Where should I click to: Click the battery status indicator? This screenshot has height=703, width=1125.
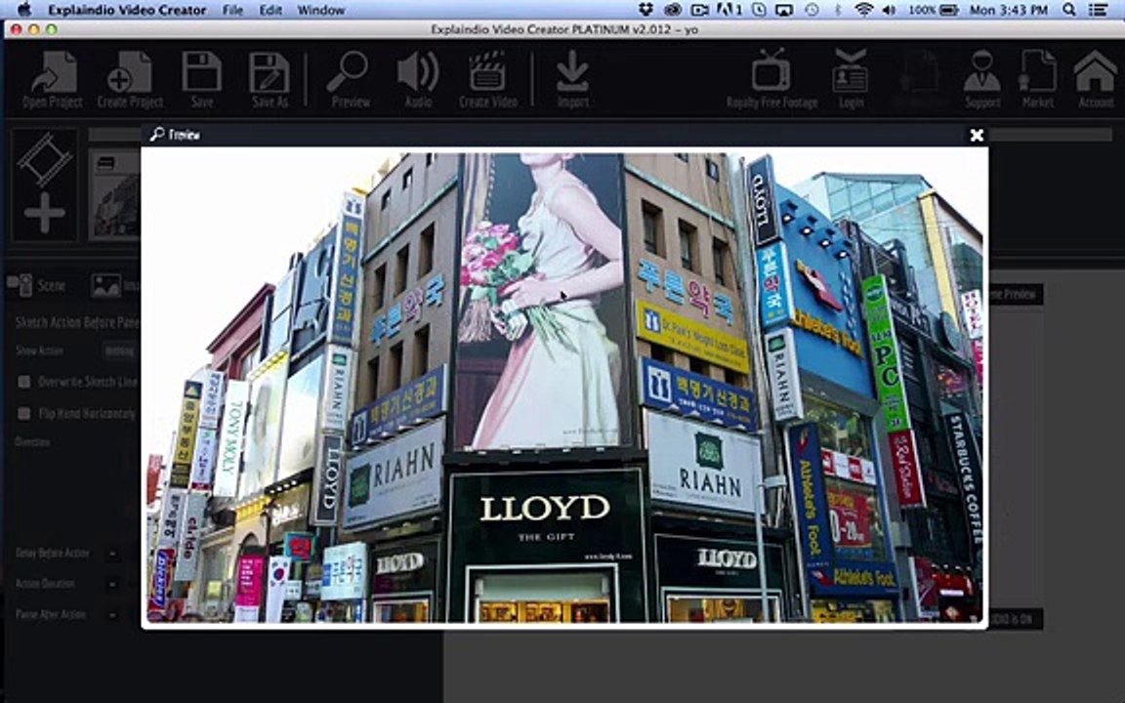[935, 10]
